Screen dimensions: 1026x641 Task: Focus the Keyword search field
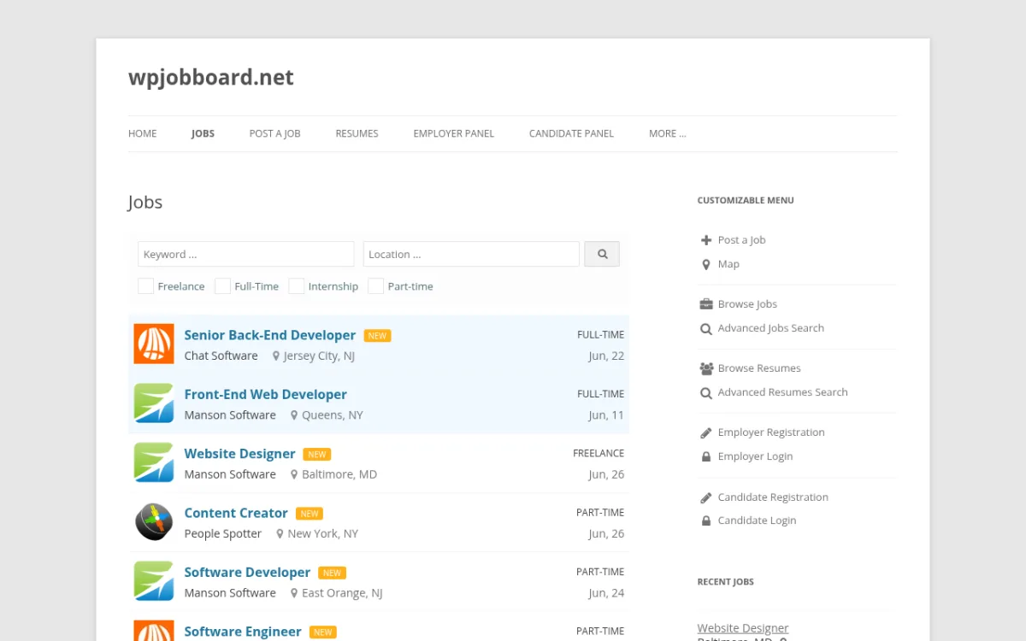click(246, 254)
